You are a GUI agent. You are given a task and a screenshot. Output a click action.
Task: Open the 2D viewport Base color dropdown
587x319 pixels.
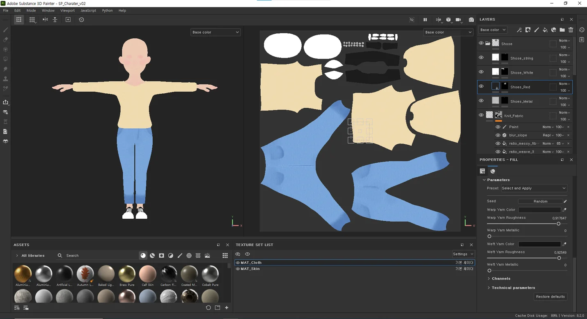coord(448,32)
